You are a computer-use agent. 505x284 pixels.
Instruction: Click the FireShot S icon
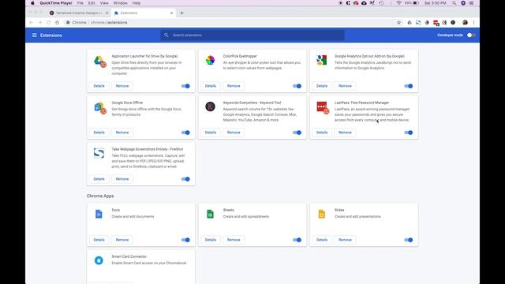[99, 153]
